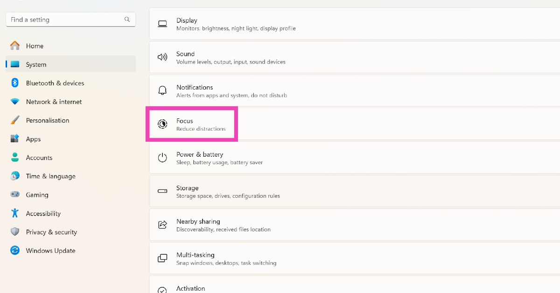The height and width of the screenshot is (293, 560).
Task: Click the Find a setting field
Action: 65,20
